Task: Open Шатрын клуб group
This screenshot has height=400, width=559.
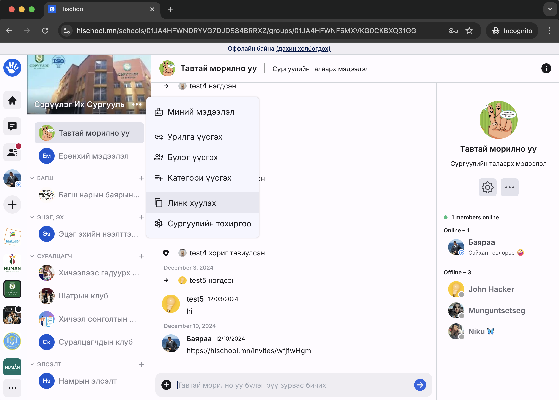Action: [x=83, y=296]
